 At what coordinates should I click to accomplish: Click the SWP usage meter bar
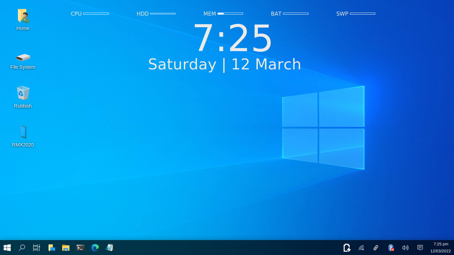[x=363, y=14]
